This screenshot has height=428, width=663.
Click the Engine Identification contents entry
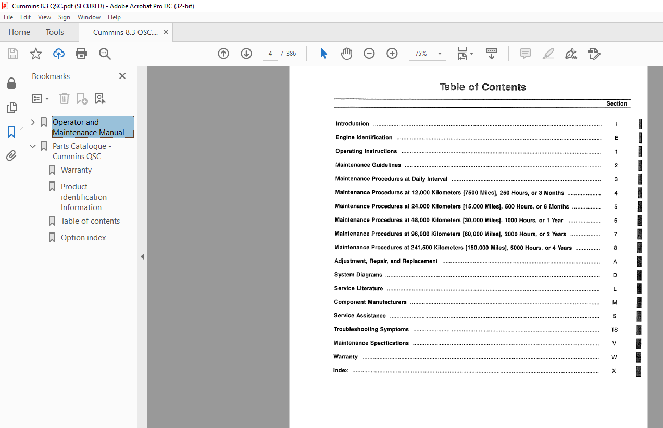tap(364, 138)
